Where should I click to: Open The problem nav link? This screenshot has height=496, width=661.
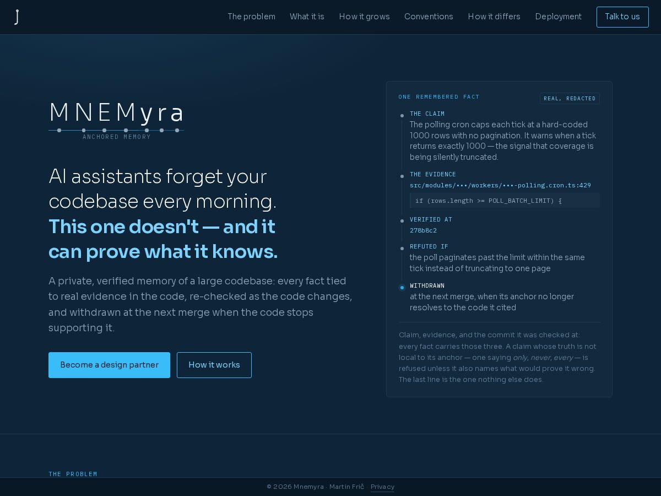251,17
